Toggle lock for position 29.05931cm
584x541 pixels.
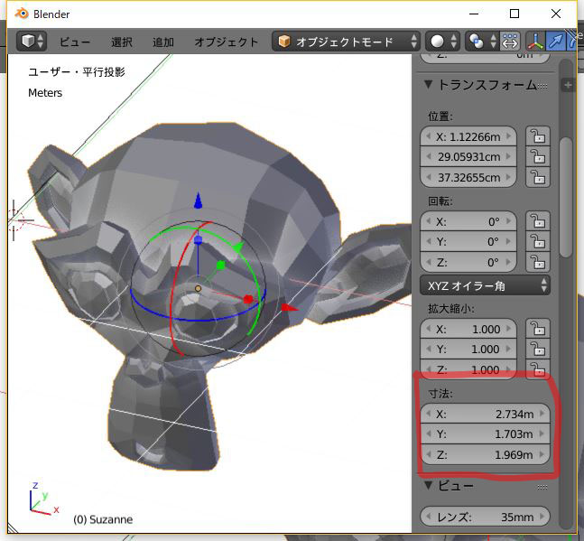click(537, 157)
